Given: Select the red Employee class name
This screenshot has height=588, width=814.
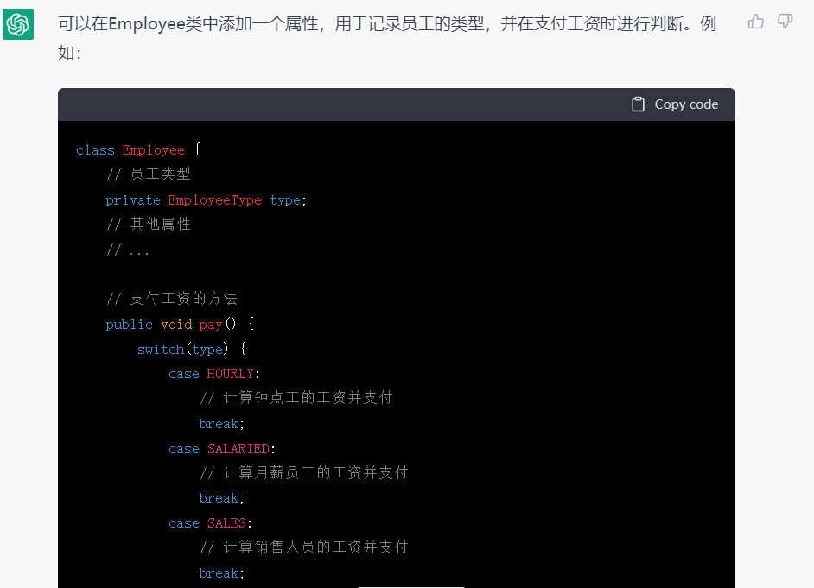Looking at the screenshot, I should [x=153, y=149].
